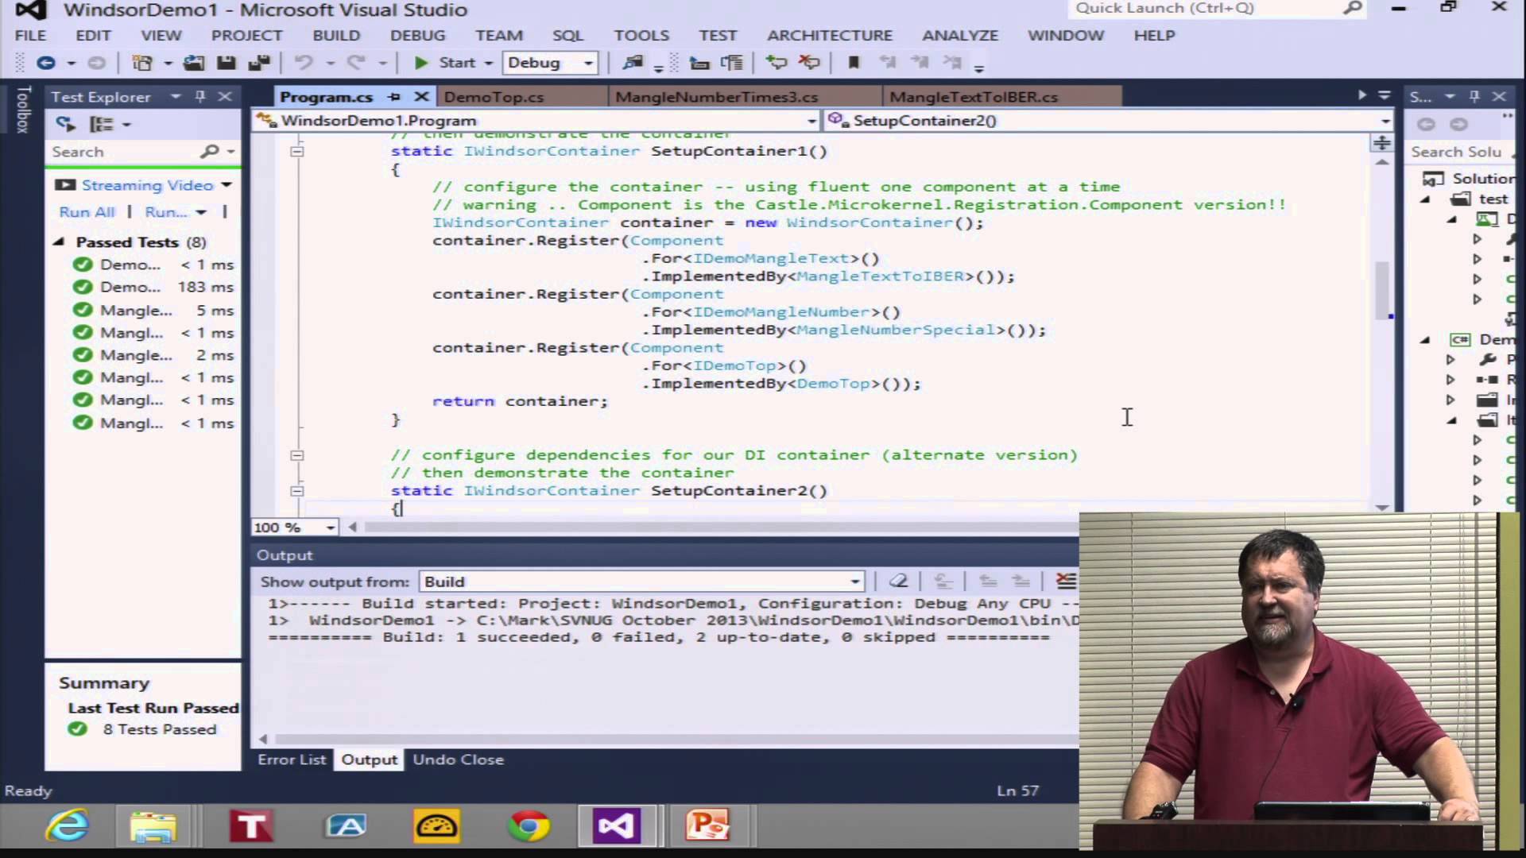Switch to the Error List tab
1526x858 pixels.
point(292,759)
